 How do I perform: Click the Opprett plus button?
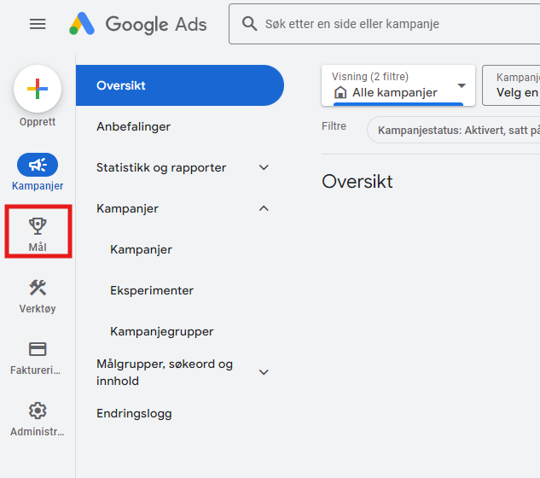tap(38, 89)
